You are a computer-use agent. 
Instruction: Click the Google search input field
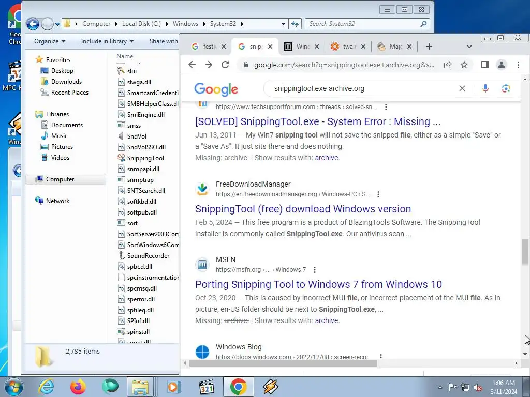(x=362, y=88)
